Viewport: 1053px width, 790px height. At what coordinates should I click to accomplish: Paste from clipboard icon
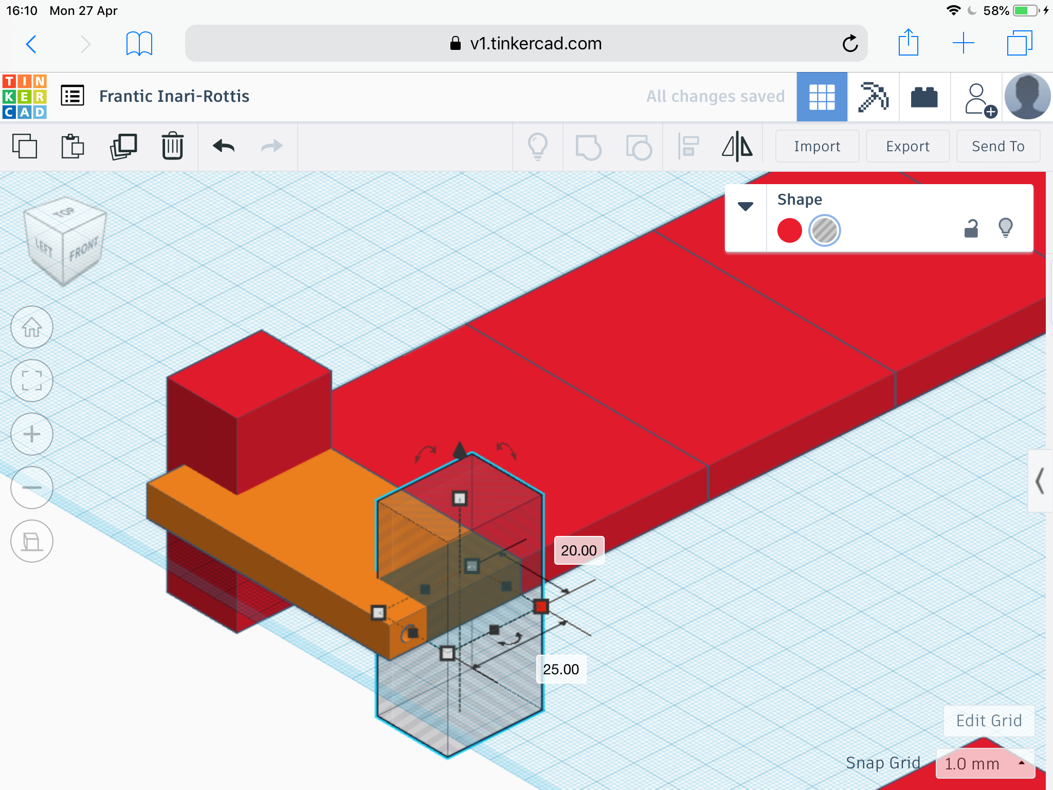pyautogui.click(x=72, y=147)
